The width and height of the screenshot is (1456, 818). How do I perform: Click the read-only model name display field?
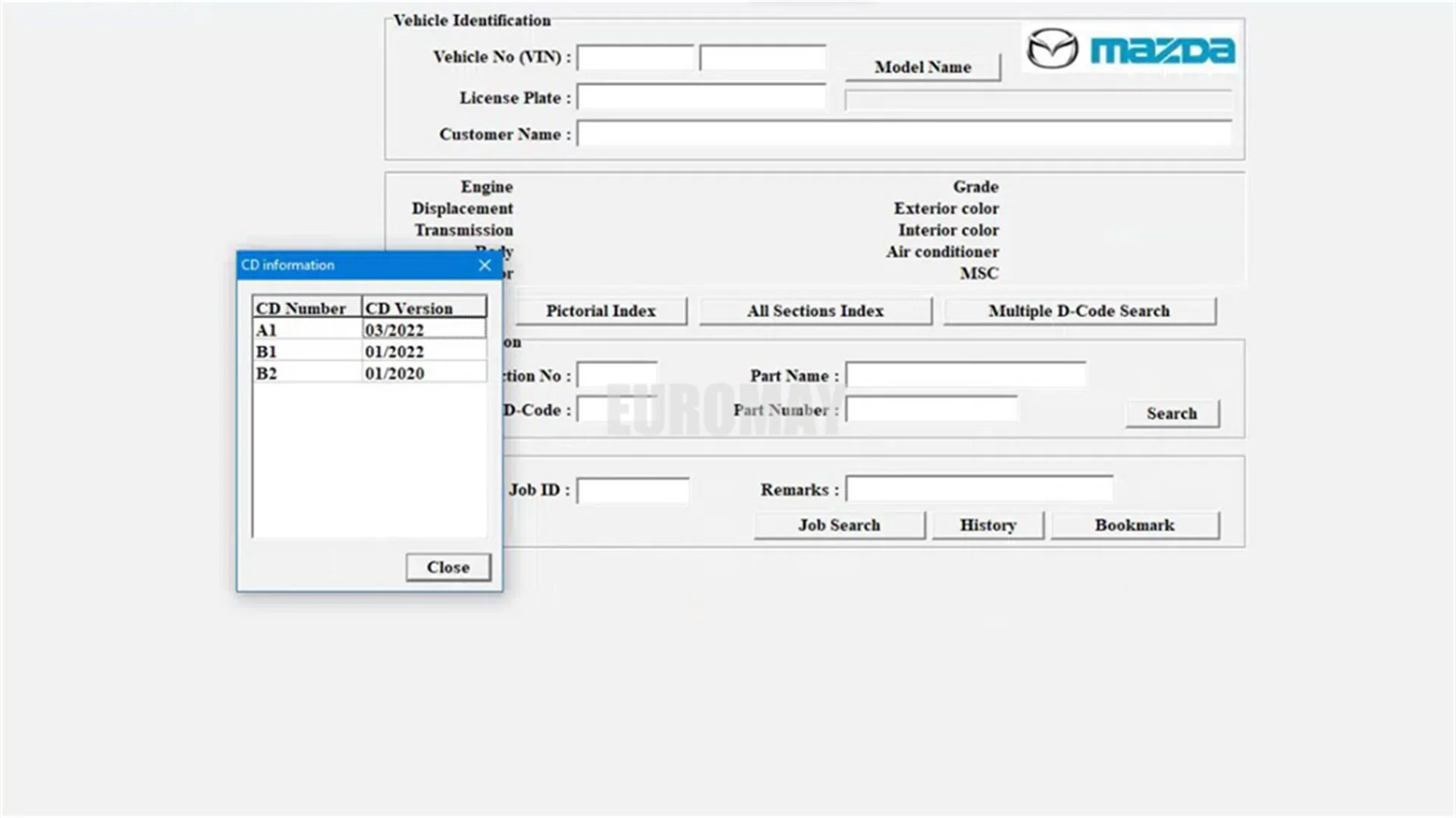1038,100
